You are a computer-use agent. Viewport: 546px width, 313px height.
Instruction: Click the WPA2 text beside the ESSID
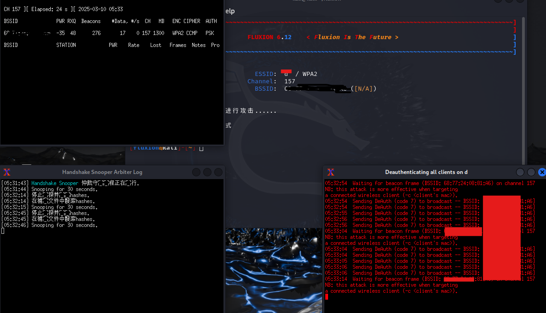pos(310,74)
